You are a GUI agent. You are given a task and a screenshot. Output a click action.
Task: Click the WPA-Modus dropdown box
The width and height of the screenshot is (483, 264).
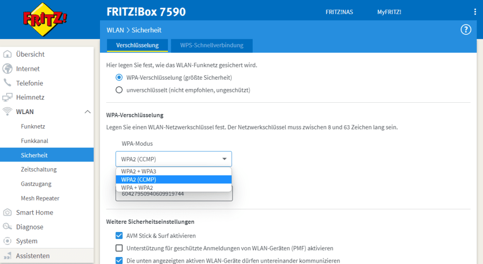pyautogui.click(x=174, y=159)
